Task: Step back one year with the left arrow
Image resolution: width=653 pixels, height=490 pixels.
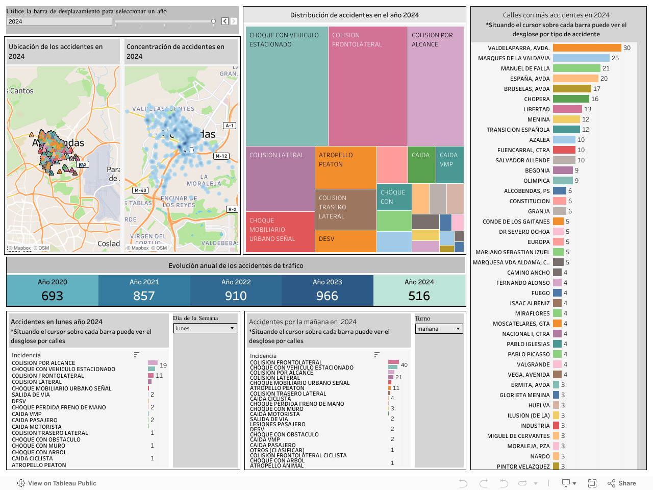Action: 225,21
